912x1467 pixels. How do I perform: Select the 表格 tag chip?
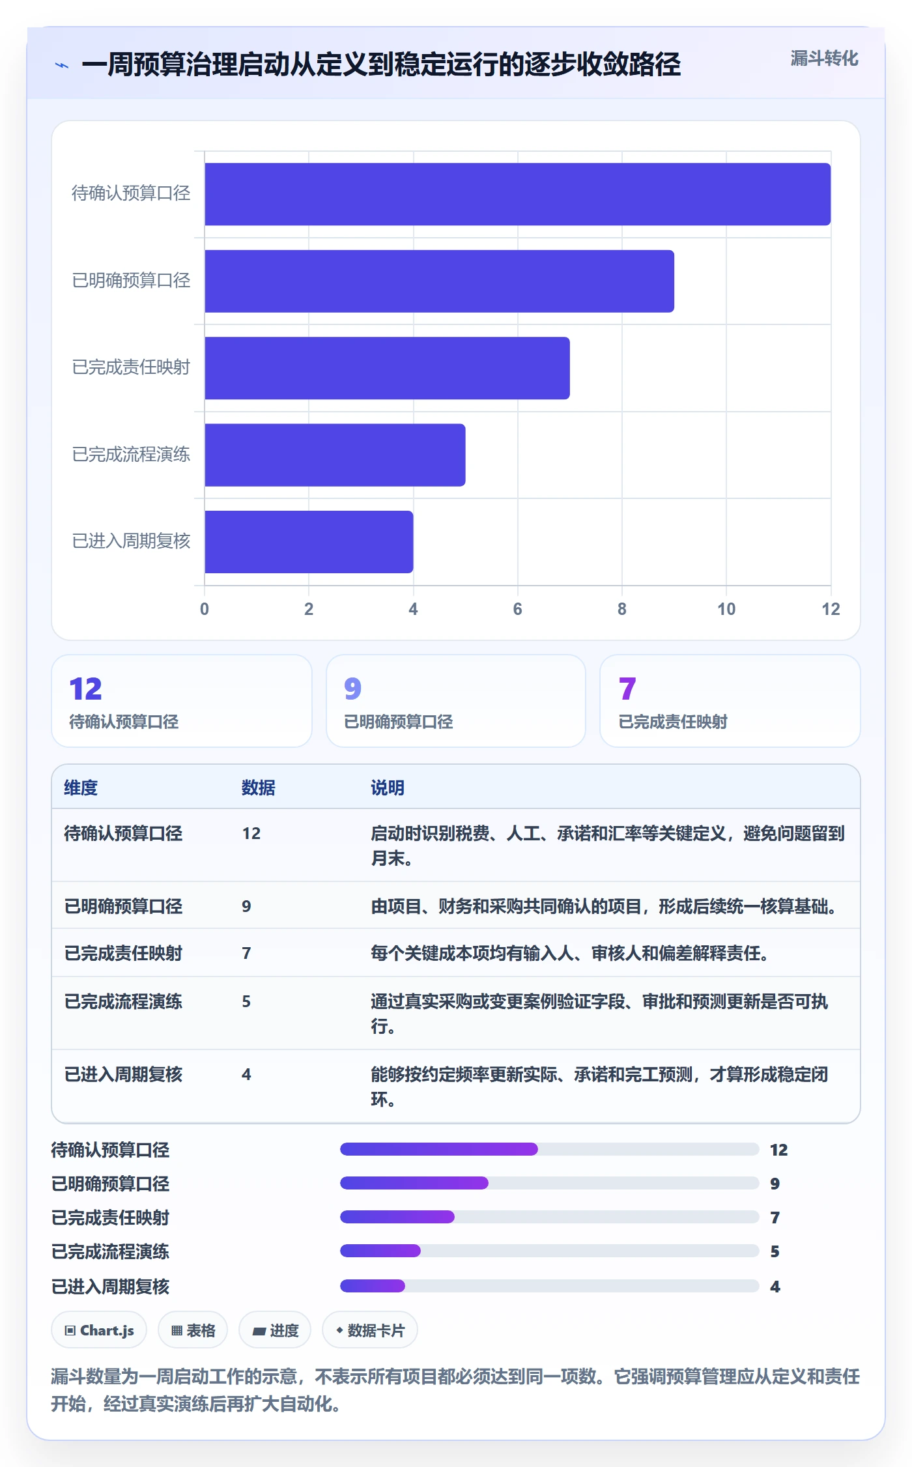point(193,1330)
